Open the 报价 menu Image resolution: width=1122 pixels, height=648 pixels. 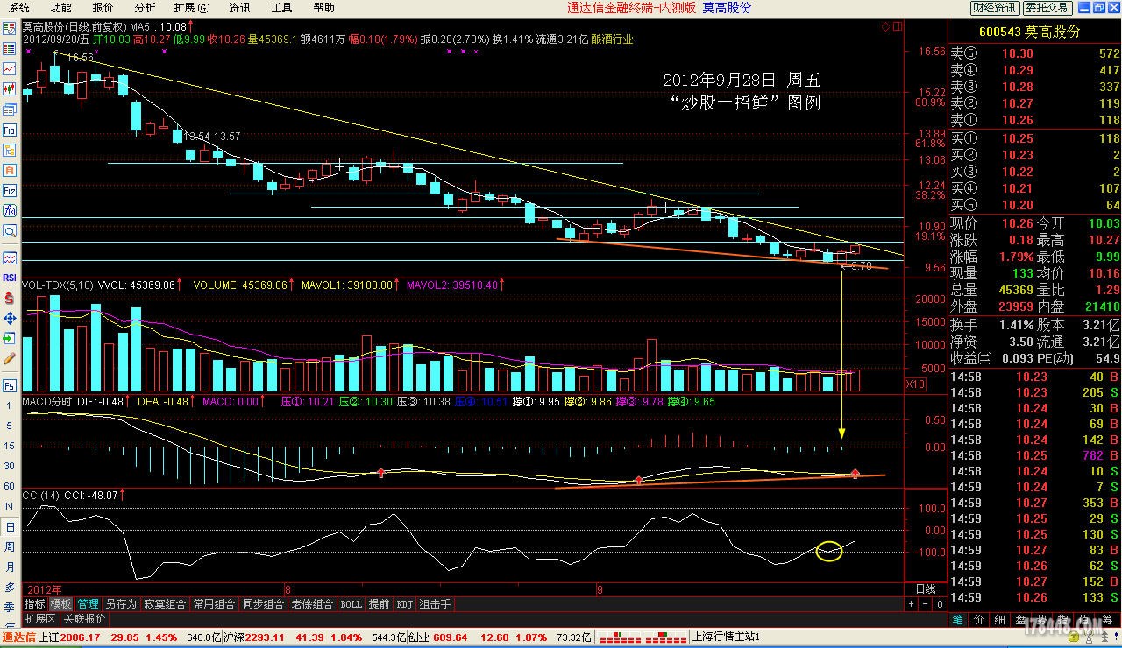(103, 7)
